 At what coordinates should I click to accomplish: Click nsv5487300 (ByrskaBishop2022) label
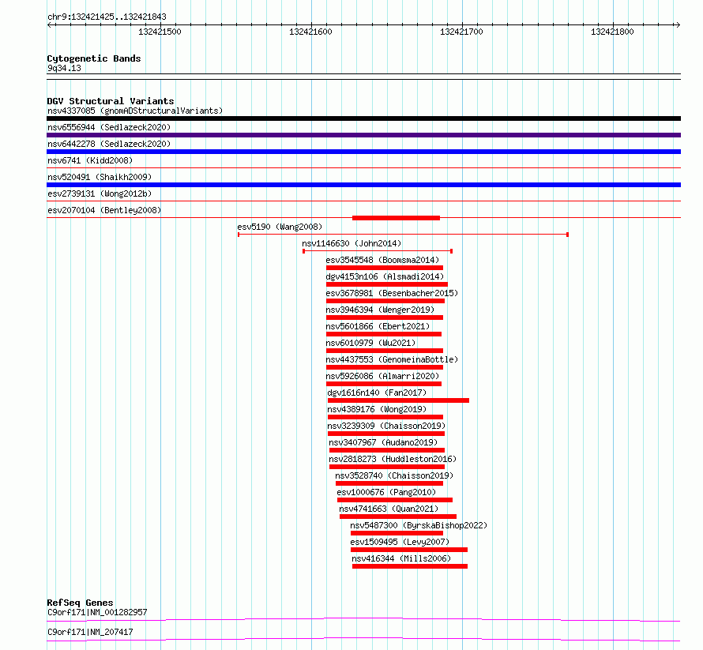tap(419, 525)
